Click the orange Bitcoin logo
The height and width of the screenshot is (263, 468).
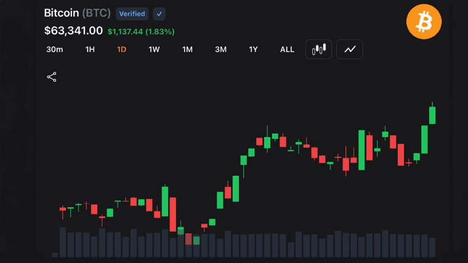tap(424, 22)
